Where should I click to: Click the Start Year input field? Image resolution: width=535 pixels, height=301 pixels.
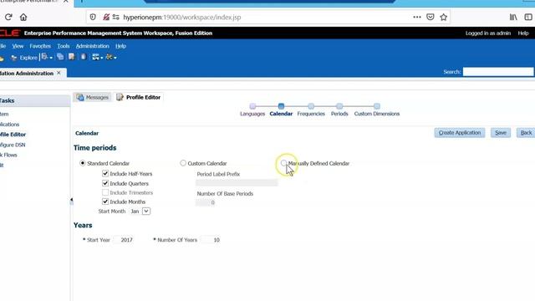click(x=124, y=240)
